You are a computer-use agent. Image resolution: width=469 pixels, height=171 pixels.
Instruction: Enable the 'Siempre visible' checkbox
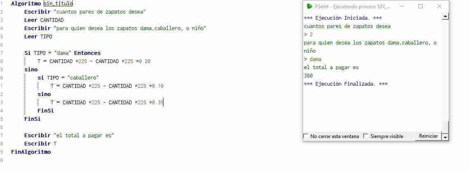pos(366,136)
